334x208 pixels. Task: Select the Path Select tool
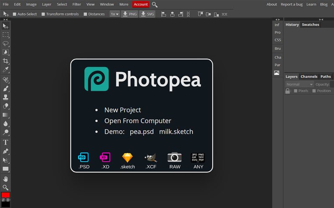[5, 160]
